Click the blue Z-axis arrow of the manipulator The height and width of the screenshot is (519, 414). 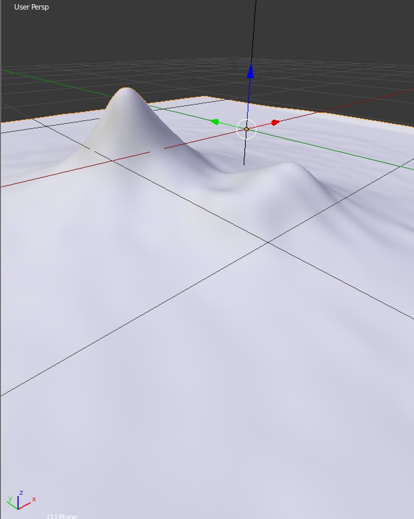pyautogui.click(x=251, y=71)
